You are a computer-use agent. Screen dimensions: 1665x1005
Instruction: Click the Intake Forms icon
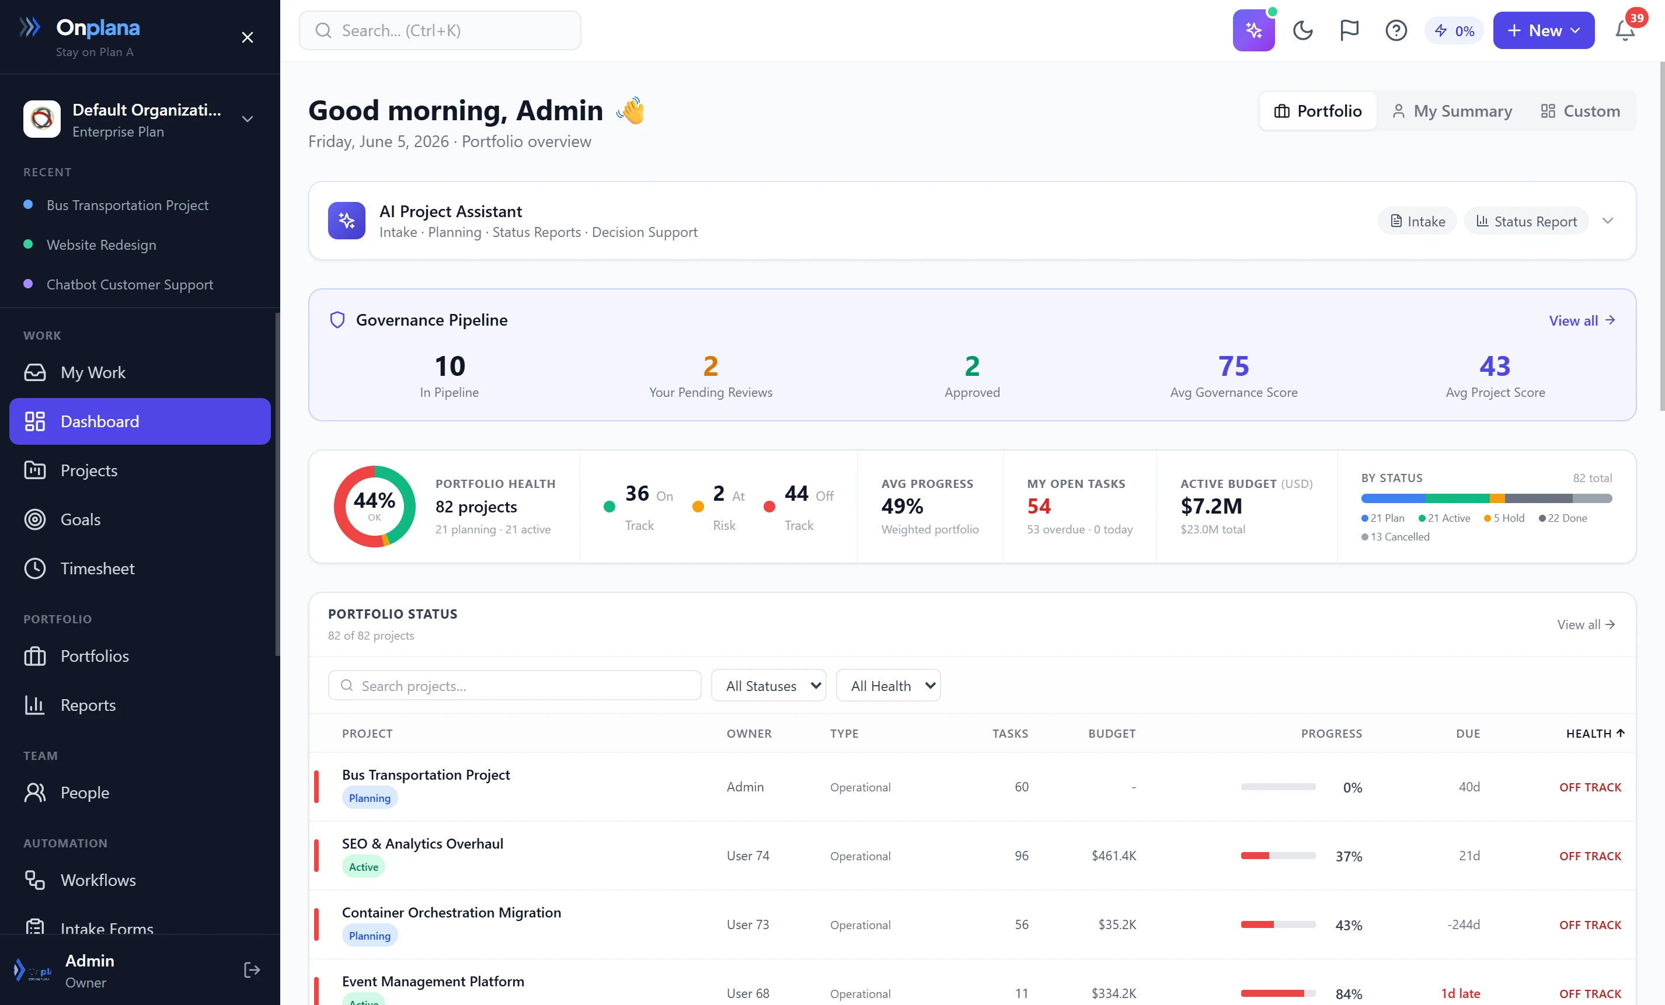coord(35,927)
